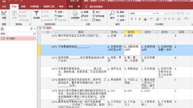The height and width of the screenshot is (108, 193).
Task: Switch to the 创建 ribbon tab
Action: pyautogui.click(x=23, y=7)
